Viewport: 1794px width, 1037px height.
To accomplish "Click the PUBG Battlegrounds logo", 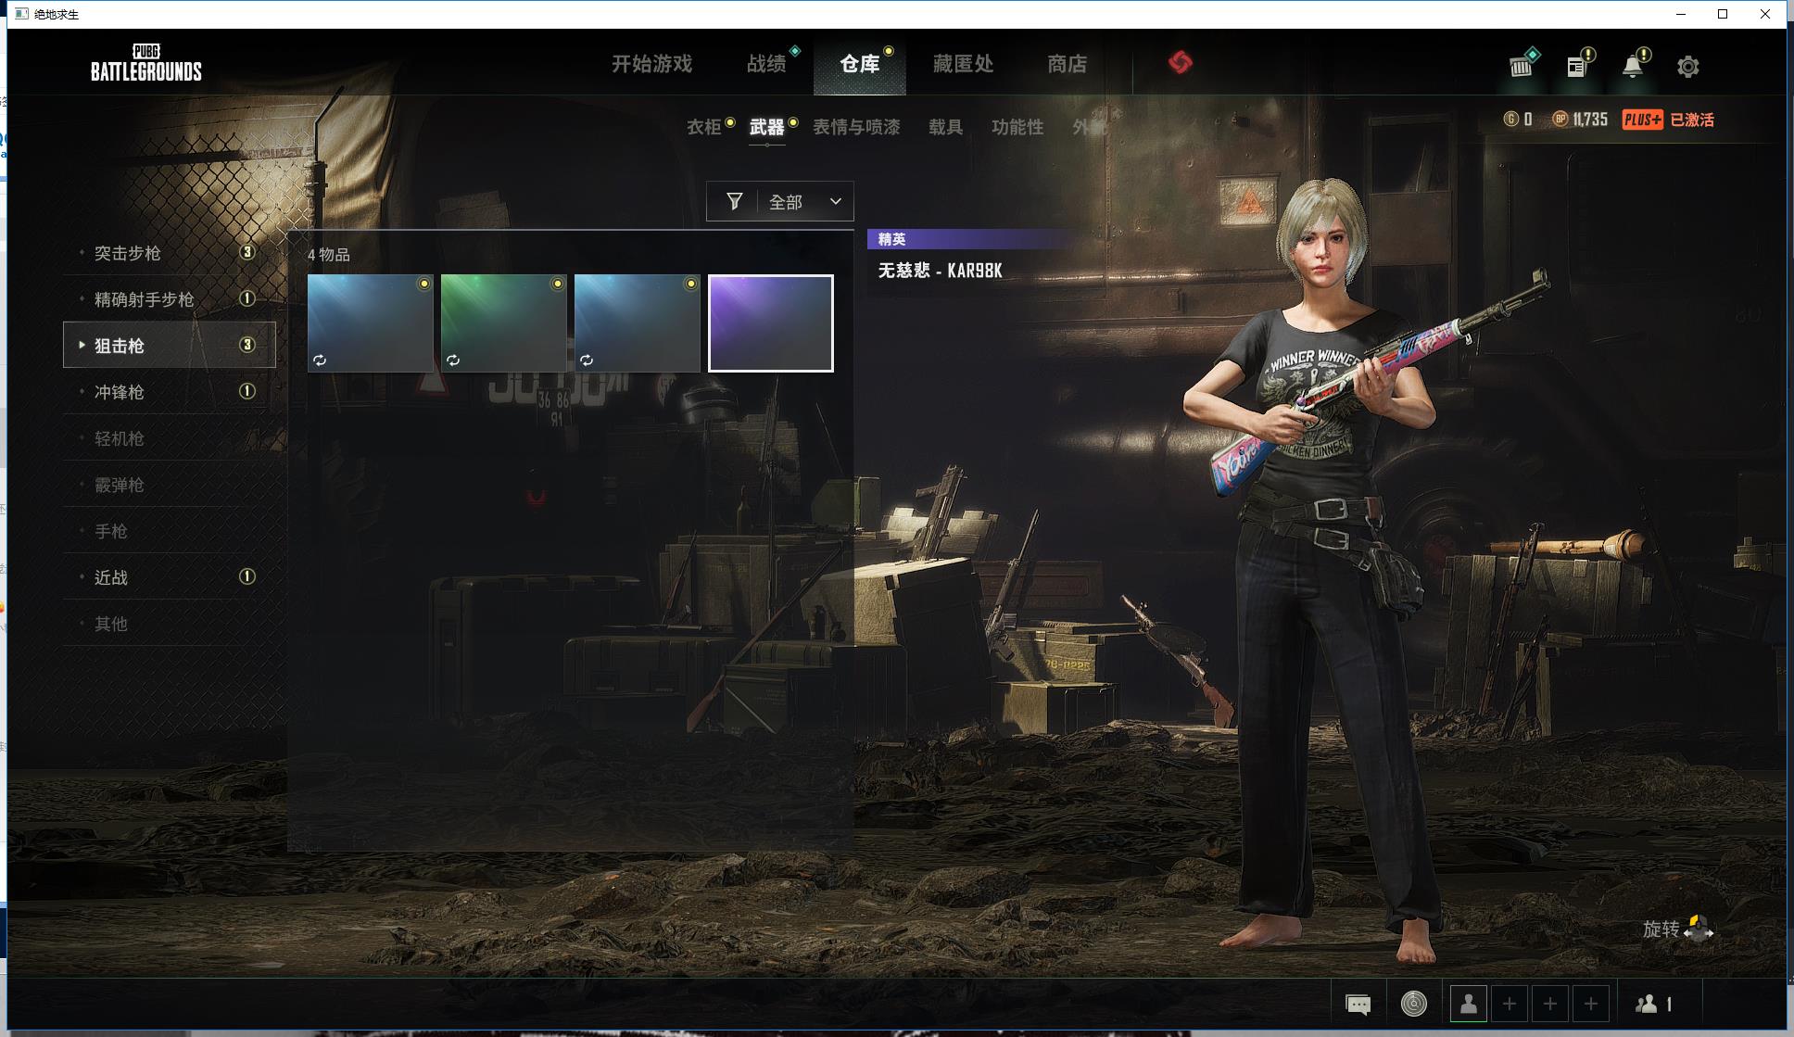I will pyautogui.click(x=146, y=63).
